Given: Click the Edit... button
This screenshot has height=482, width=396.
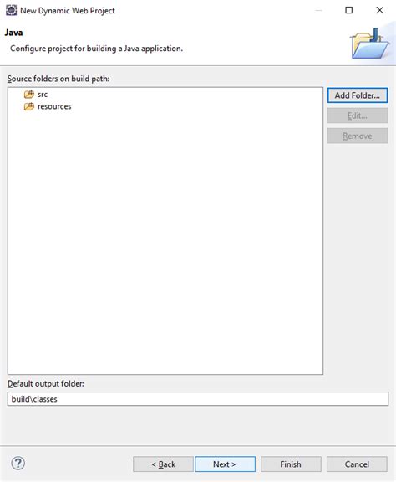Looking at the screenshot, I should (358, 115).
